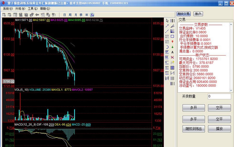The height and width of the screenshot is (147, 234).
Task: Open the 外观 menu
Action: click(x=20, y=9)
